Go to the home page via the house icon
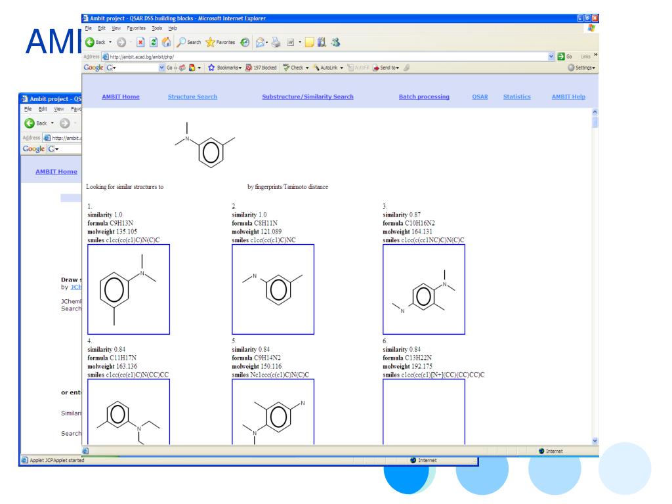 coord(166,42)
